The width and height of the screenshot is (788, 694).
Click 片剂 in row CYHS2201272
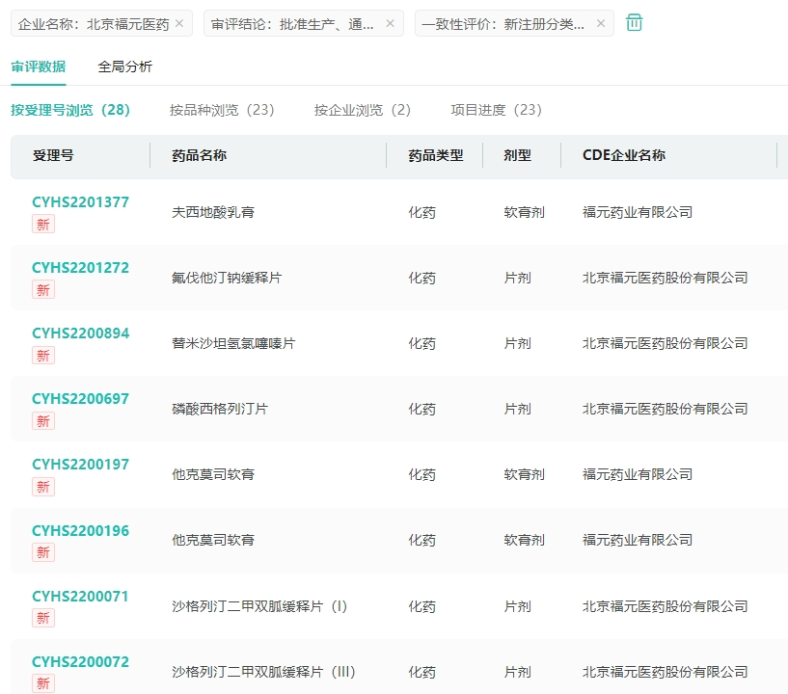tap(518, 278)
